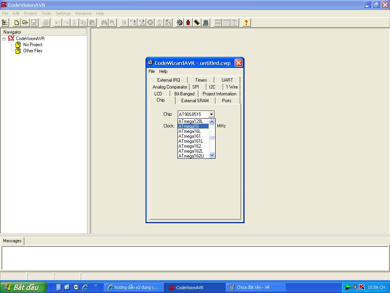Switch to the 1 Wire tab
This screenshot has height=293, width=390.
point(232,87)
